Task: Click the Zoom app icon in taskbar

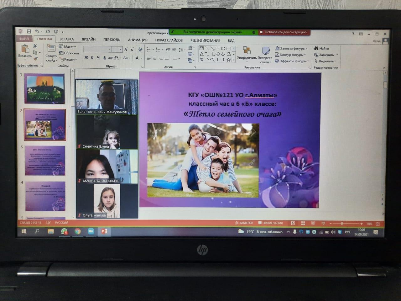Action: tap(91, 231)
